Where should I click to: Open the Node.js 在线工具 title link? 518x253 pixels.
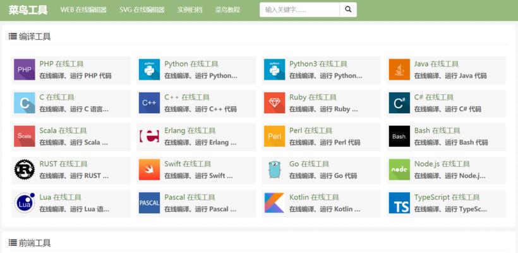[x=442, y=164]
